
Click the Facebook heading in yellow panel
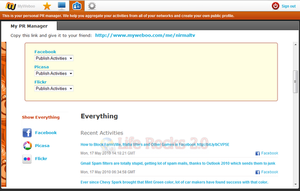[45, 52]
